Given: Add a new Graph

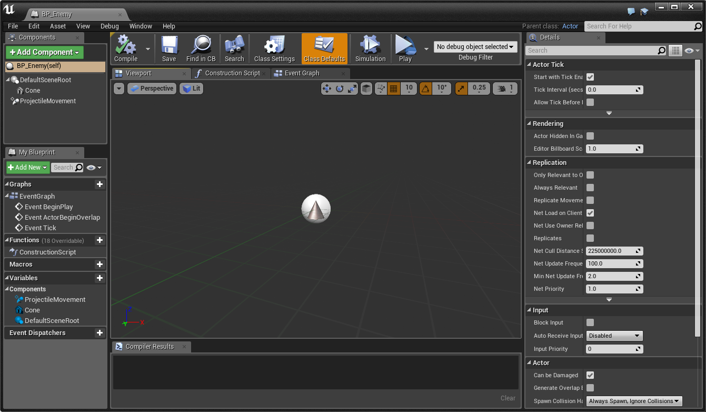Looking at the screenshot, I should (x=100, y=184).
